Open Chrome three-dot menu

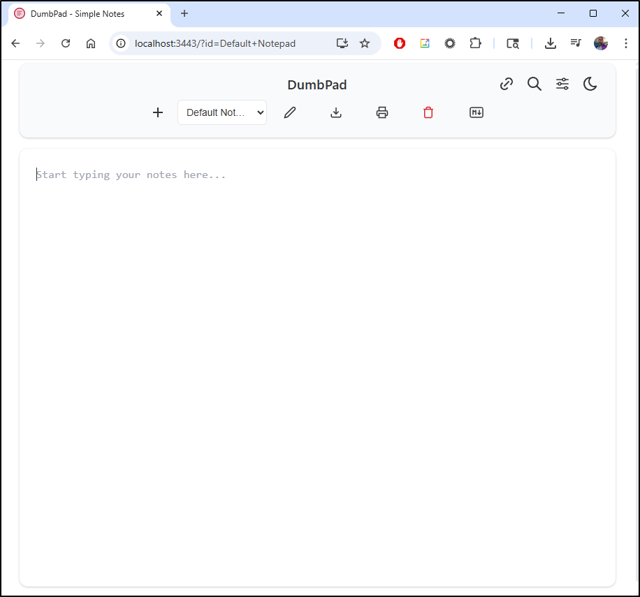pyautogui.click(x=626, y=43)
